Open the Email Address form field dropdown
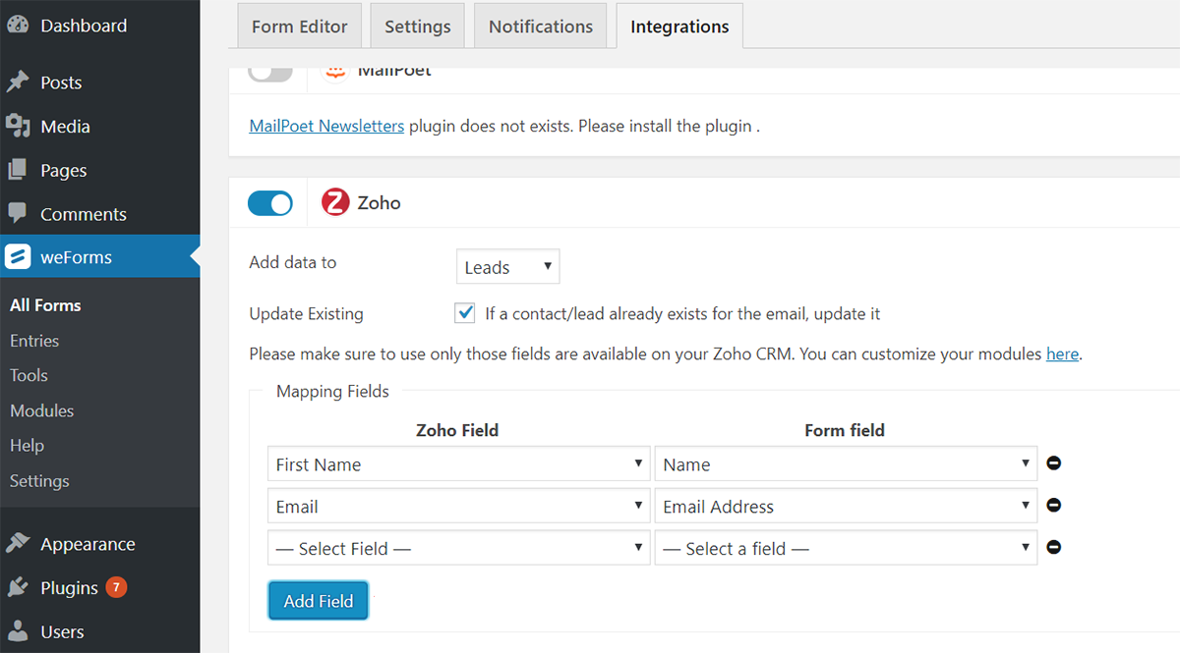 coord(846,507)
